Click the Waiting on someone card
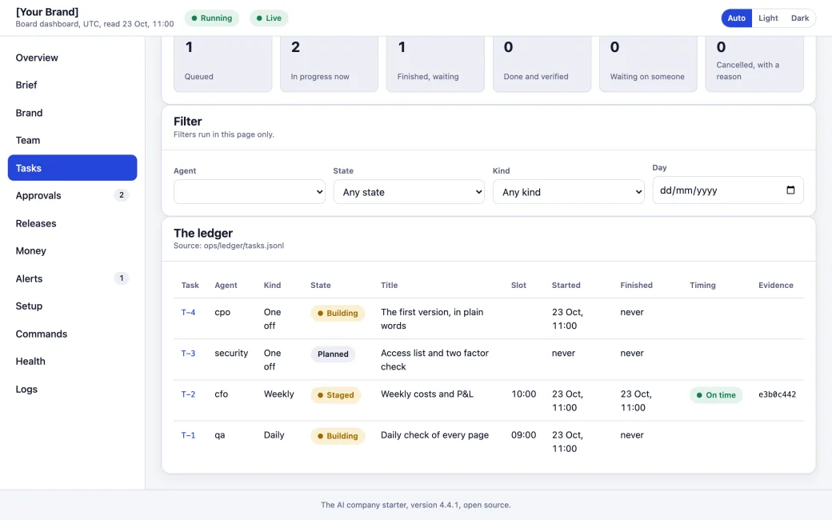The width and height of the screenshot is (832, 520). 648,62
